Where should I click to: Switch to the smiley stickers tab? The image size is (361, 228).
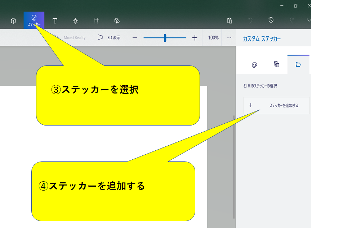click(x=254, y=65)
